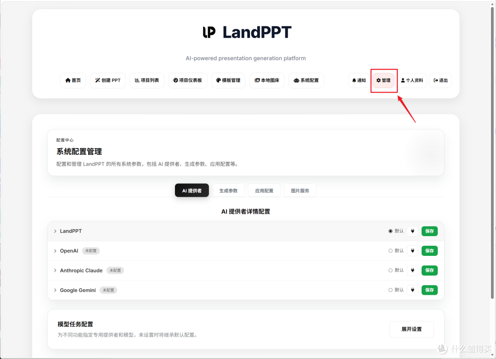Image resolution: width=496 pixels, height=359 pixels.
Task: Test Google Gemini connection plug icon
Action: [412, 290]
